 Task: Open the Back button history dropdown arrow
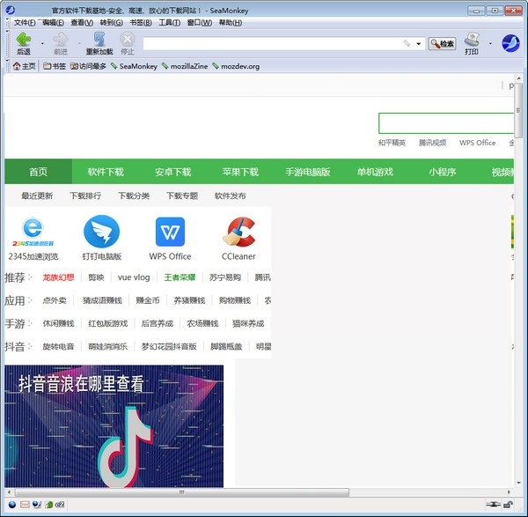[42, 43]
